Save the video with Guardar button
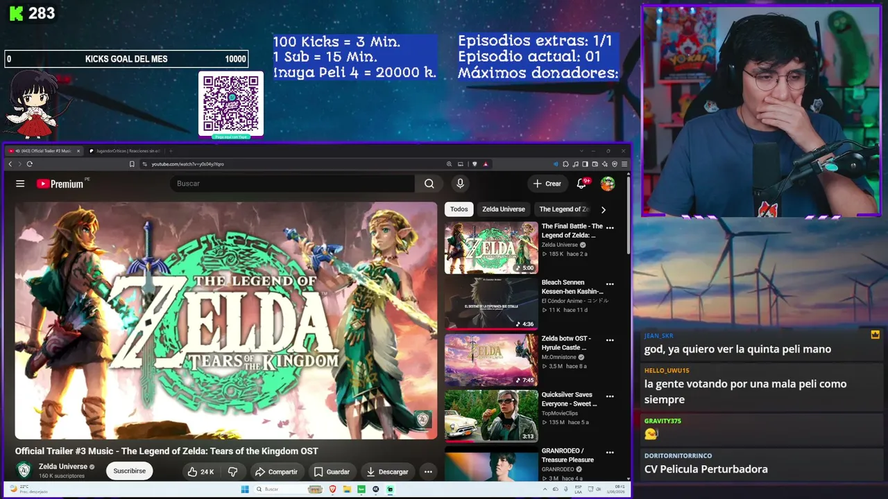The image size is (888, 499). coord(331,472)
